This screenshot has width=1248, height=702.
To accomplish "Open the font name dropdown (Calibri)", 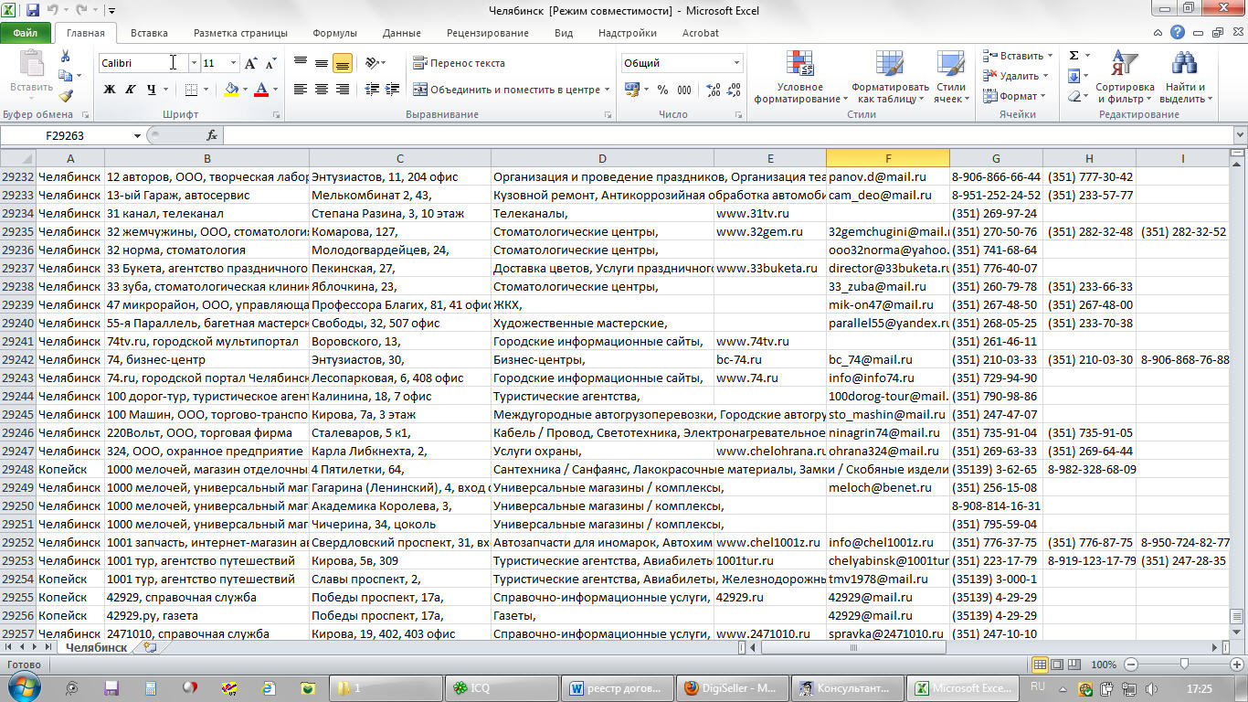I will (194, 63).
